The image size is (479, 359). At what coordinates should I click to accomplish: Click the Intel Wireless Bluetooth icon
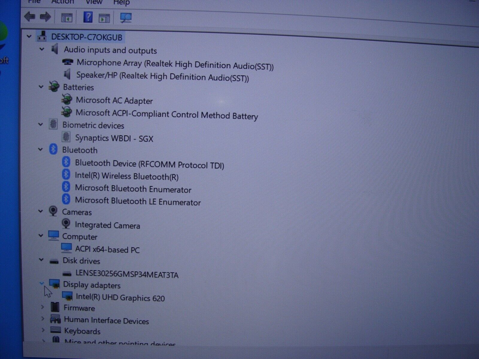point(66,174)
